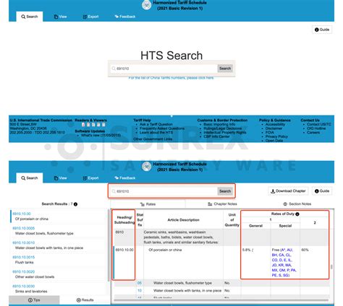Screen dimensions: 343x306
Task: Open Frequently Asked Questions footer link
Action: pos(162,128)
